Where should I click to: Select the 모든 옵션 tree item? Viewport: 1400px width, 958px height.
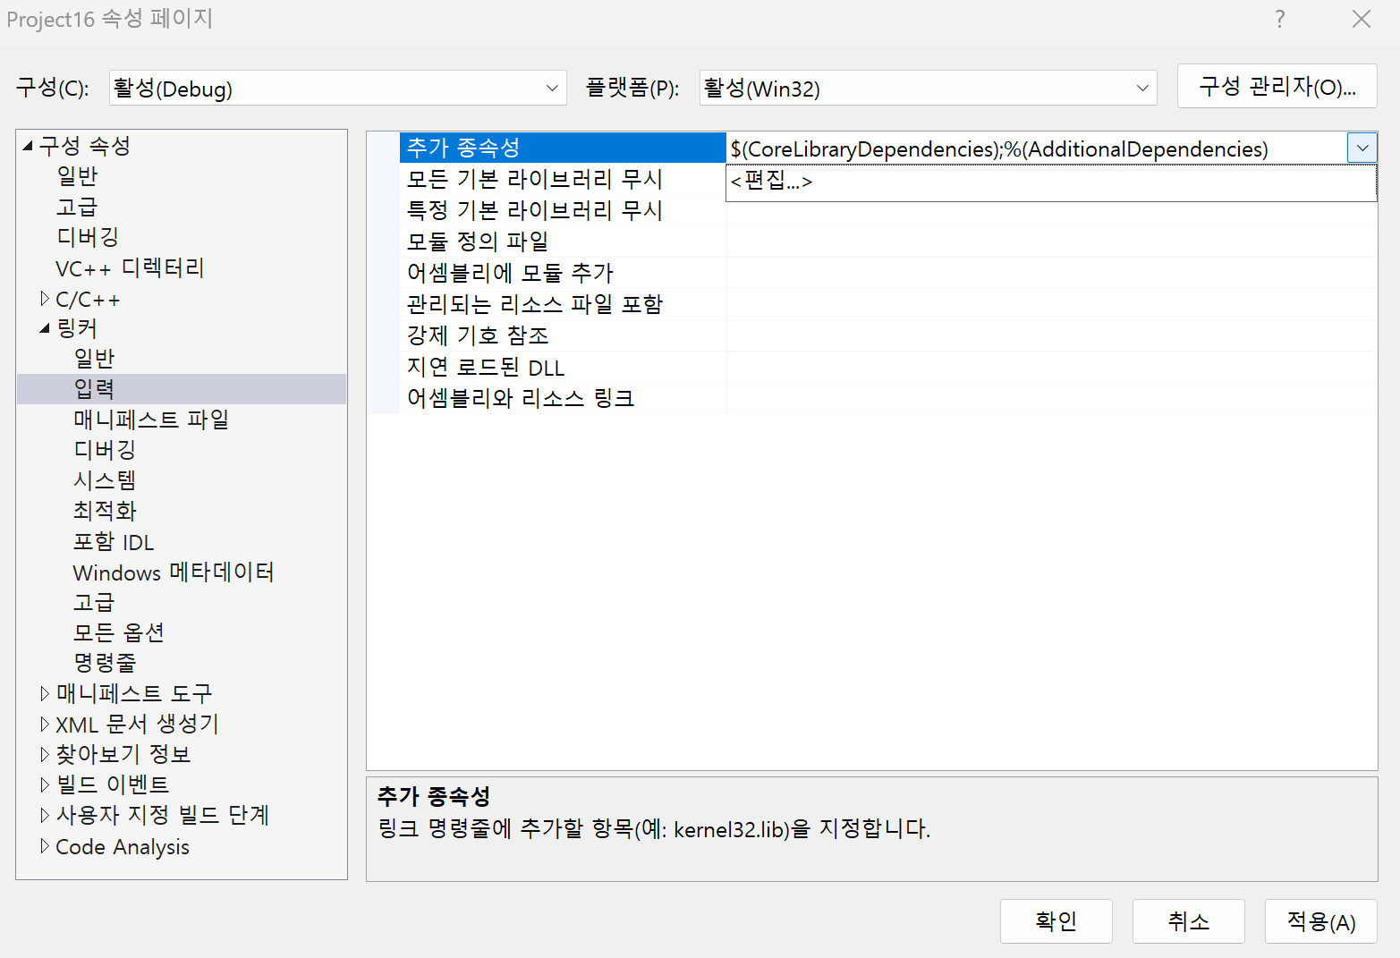pos(119,633)
